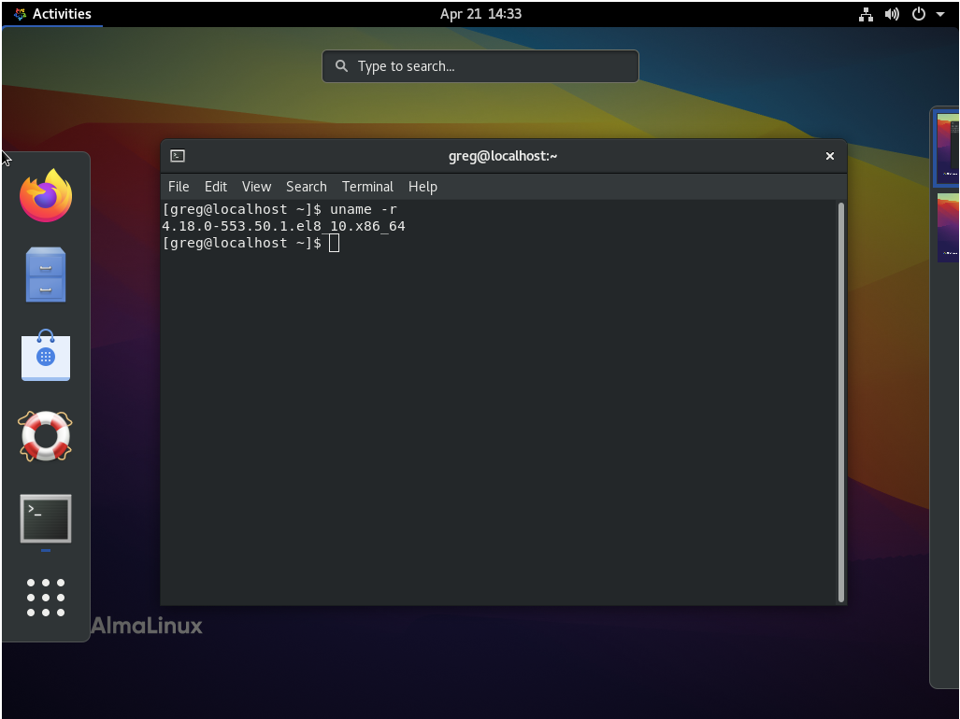This screenshot has width=960, height=719.
Task: Click terminal icon in window title bar
Action: click(178, 156)
